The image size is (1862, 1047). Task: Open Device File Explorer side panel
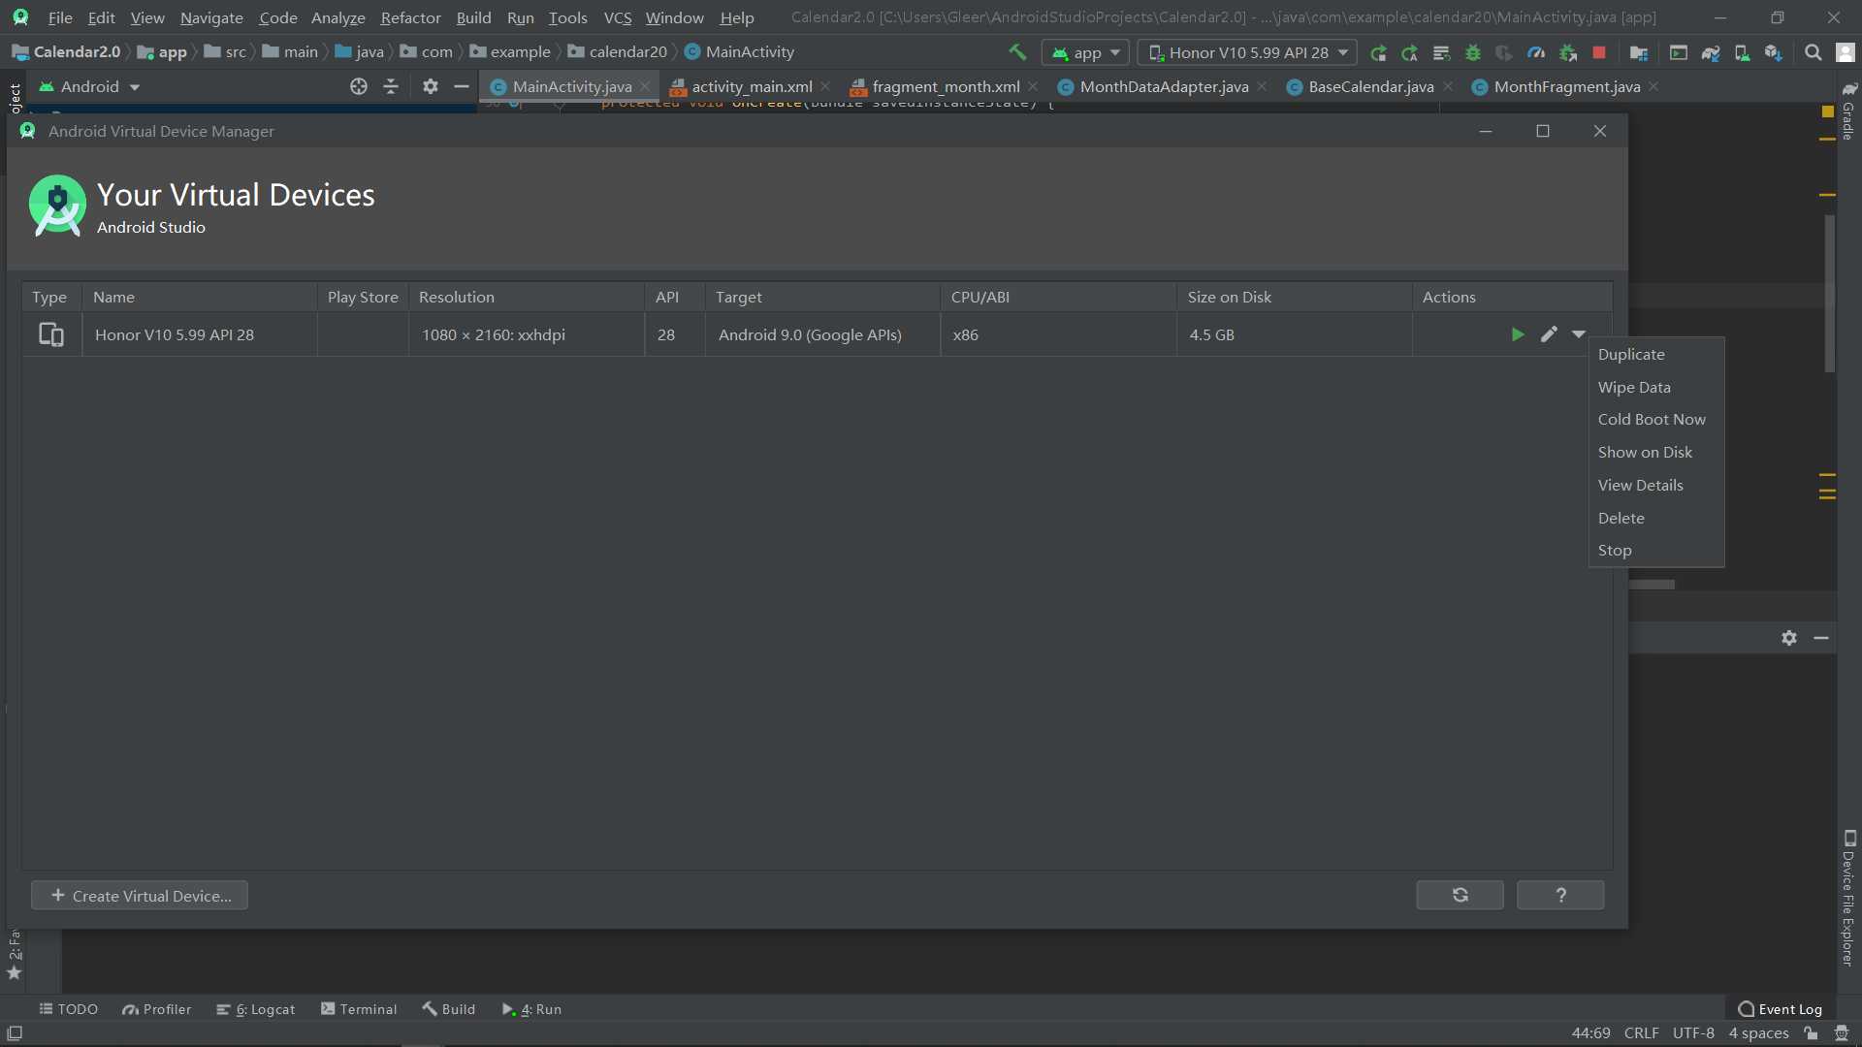pyautogui.click(x=1849, y=897)
